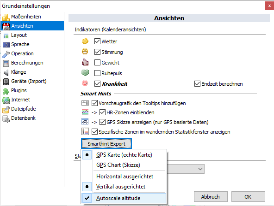Screen dimensions: 274x206
Task: Enable the Ruhepuls checkbox
Action: 97,73
